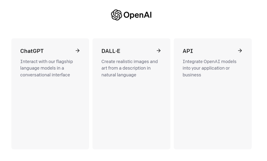Viewport: 267px width, 161px height.
Task: Click the word 'business' in API card
Action: click(192, 75)
